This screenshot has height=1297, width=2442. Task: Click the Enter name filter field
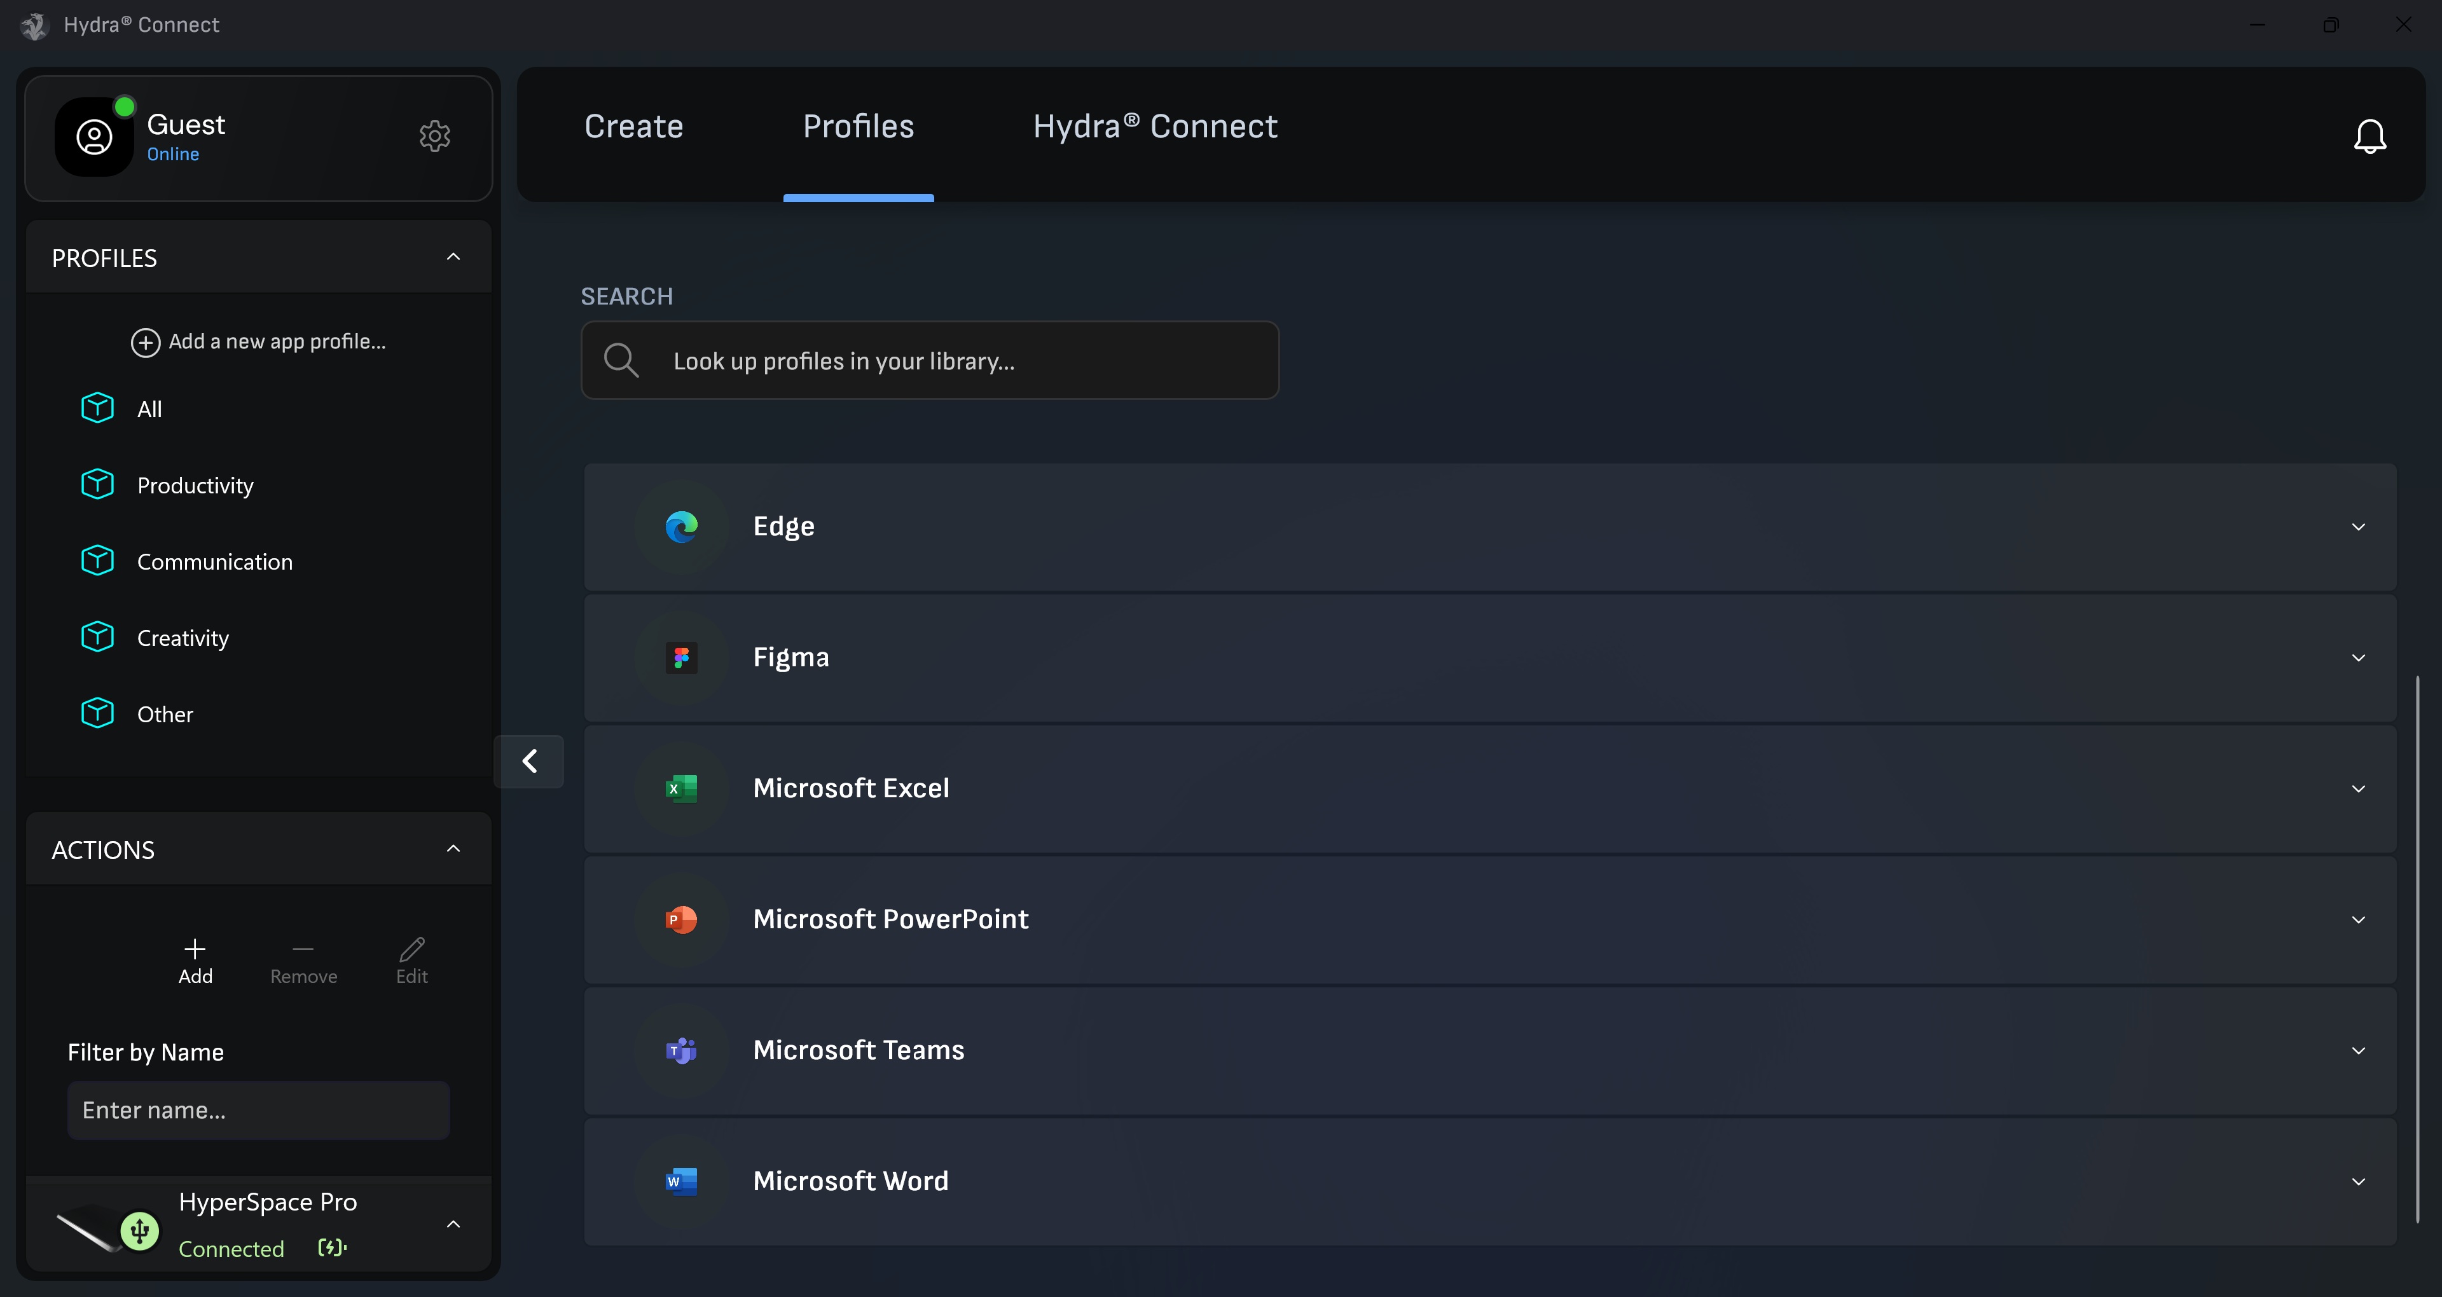tap(257, 1109)
